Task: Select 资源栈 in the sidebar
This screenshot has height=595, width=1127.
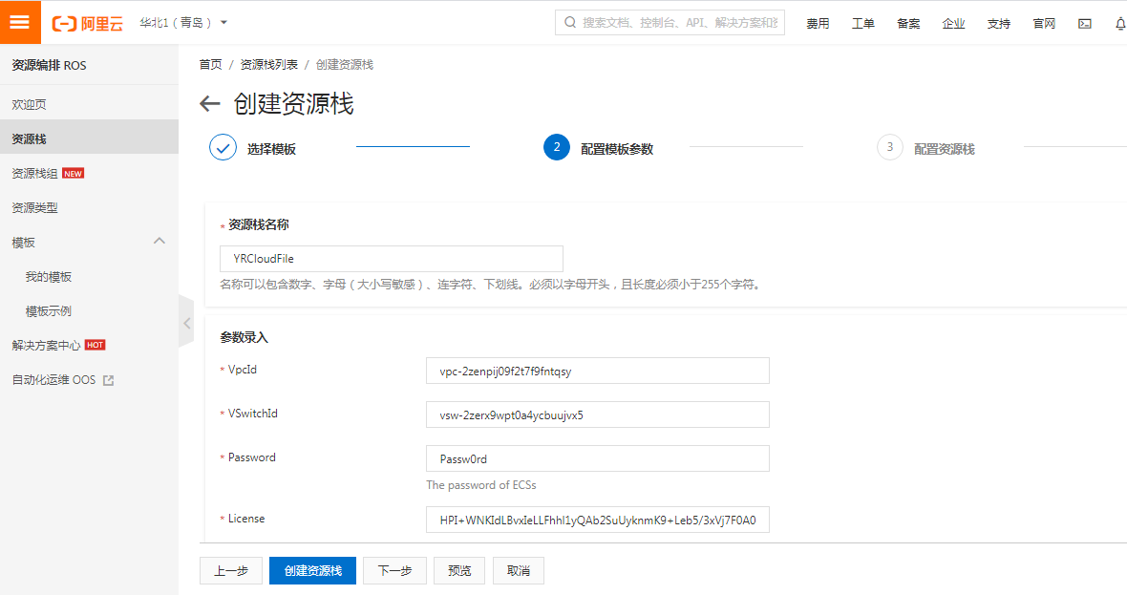Action: point(89,138)
